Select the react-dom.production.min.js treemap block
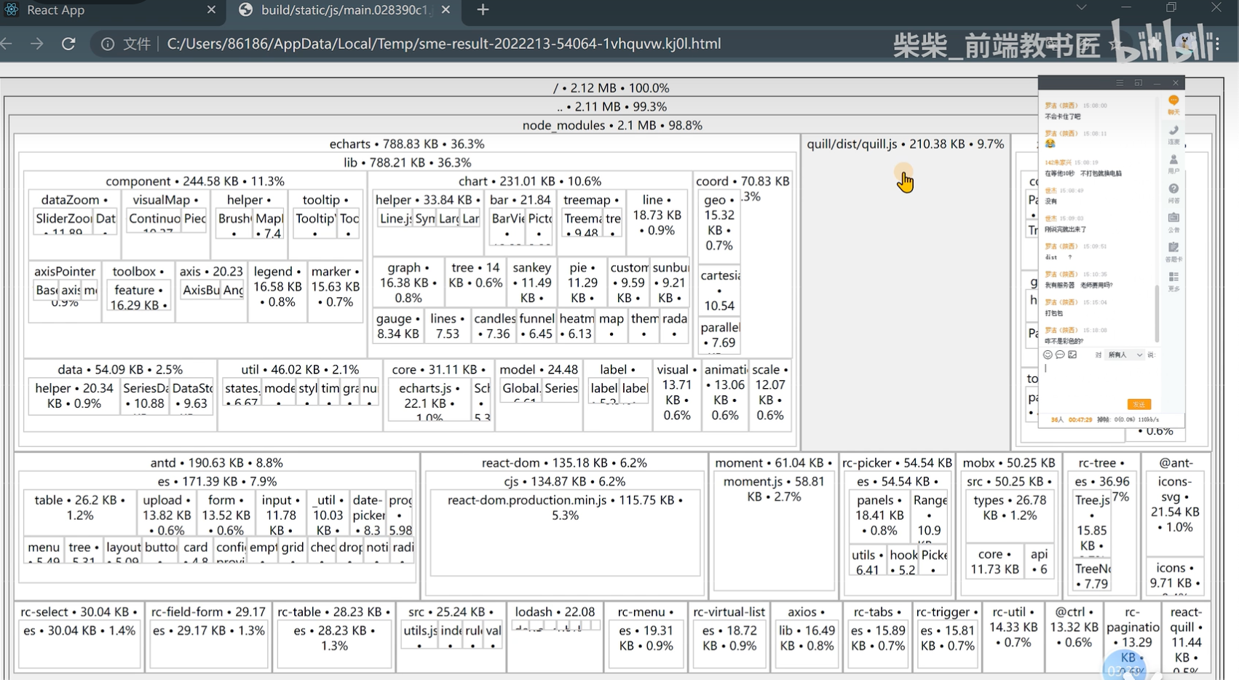This screenshot has height=680, width=1239. click(565, 533)
